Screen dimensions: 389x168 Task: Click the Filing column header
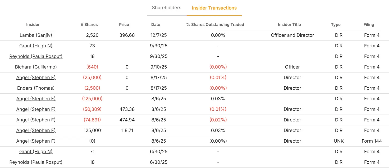point(369,25)
